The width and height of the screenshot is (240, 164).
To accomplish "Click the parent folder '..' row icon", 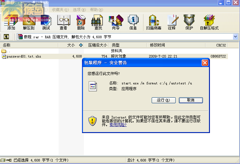I will [x=4, y=51].
